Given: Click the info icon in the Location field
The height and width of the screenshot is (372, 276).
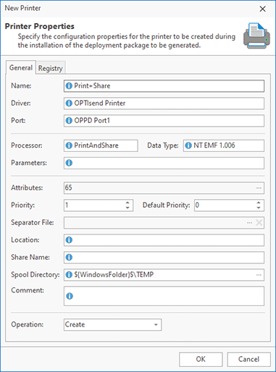Looking at the screenshot, I should [69, 240].
